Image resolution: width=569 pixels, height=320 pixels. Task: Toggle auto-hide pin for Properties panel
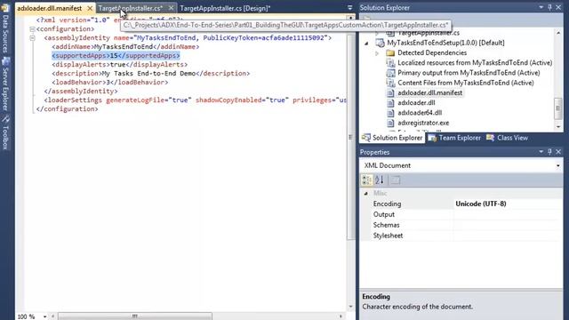pos(549,152)
